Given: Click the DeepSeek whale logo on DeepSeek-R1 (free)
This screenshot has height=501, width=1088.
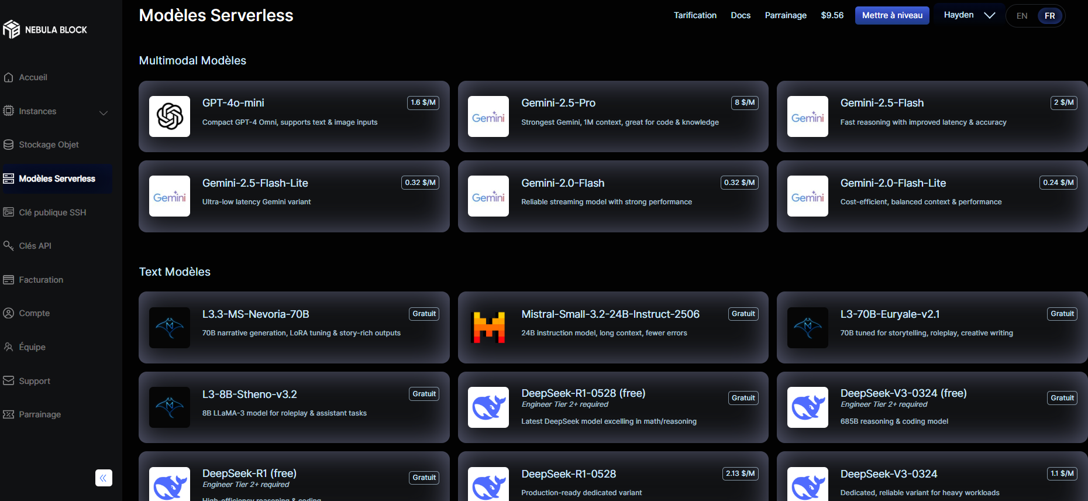Looking at the screenshot, I should (170, 485).
